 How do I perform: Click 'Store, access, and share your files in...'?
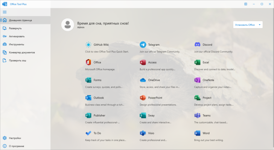point(160,87)
